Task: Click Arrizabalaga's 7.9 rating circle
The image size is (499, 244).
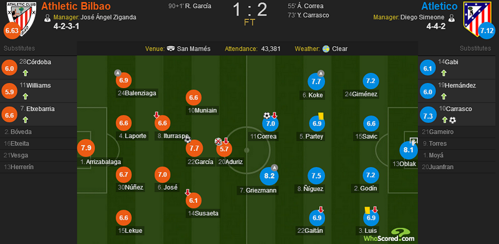Action: pos(86,148)
